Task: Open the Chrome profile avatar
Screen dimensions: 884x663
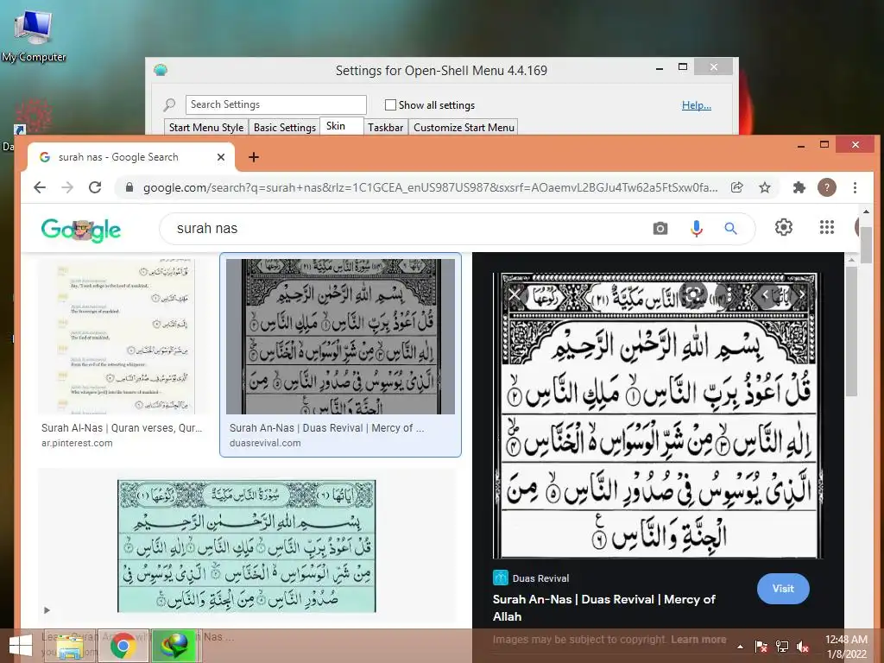Action: tap(826, 187)
